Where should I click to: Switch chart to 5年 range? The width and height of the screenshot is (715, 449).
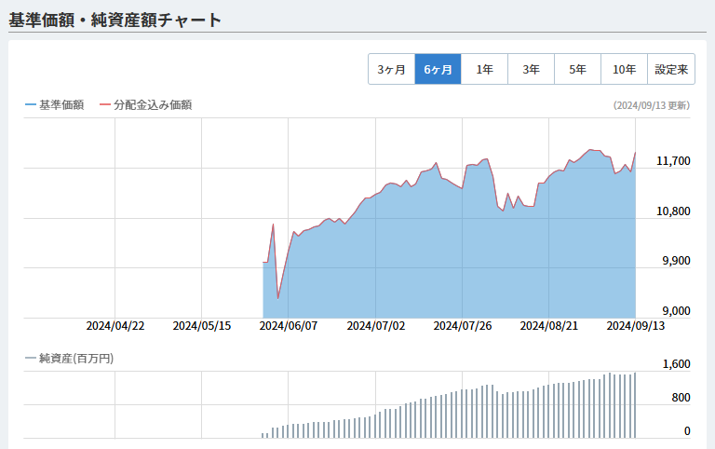(x=578, y=69)
